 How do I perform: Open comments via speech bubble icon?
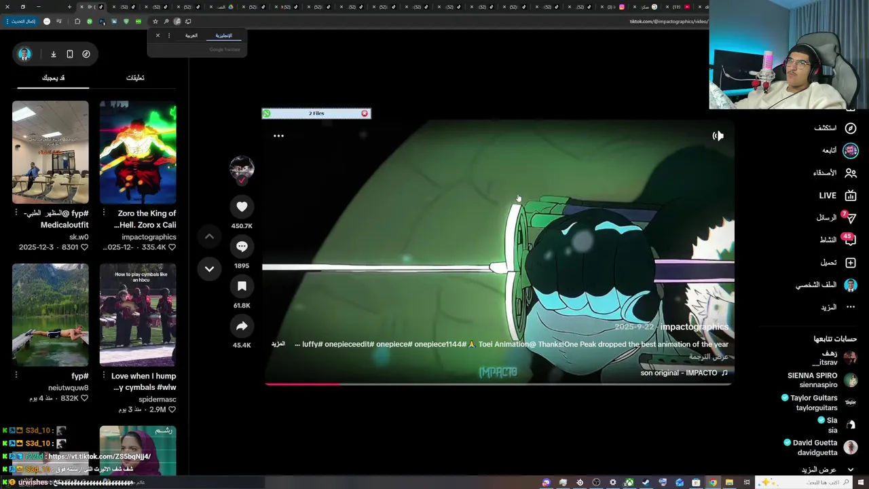[242, 247]
